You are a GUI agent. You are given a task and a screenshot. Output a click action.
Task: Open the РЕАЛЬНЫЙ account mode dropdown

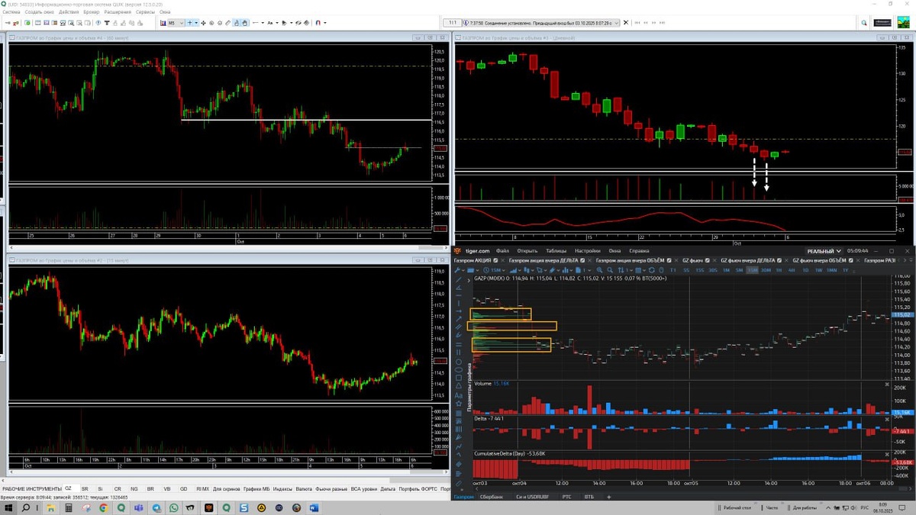click(x=824, y=250)
